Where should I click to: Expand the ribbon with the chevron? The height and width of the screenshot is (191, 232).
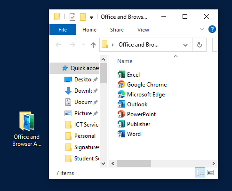[x=202, y=29]
